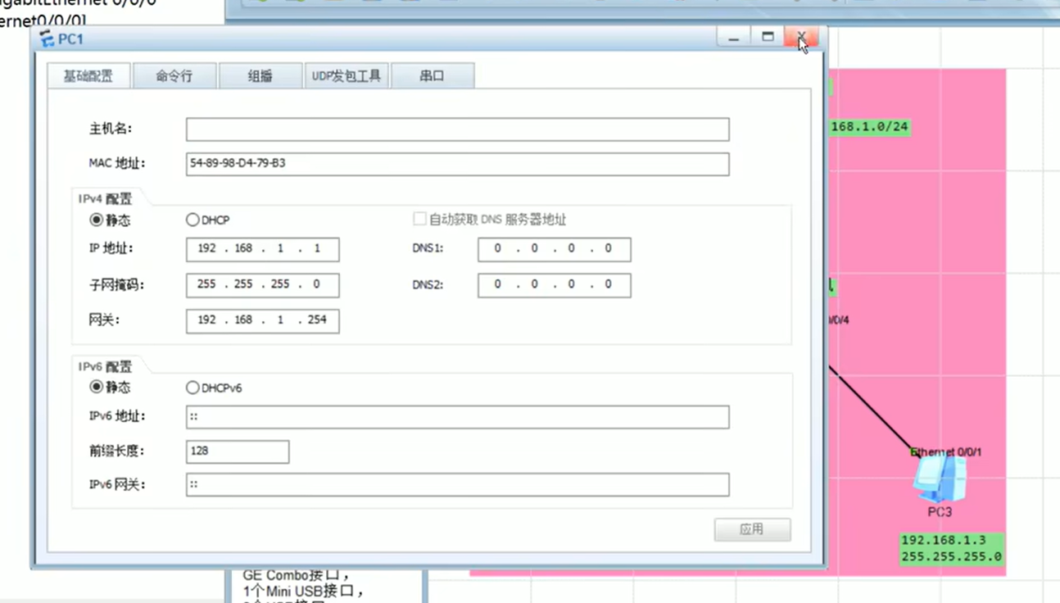
Task: Switch to the 串口 tab
Action: [432, 76]
